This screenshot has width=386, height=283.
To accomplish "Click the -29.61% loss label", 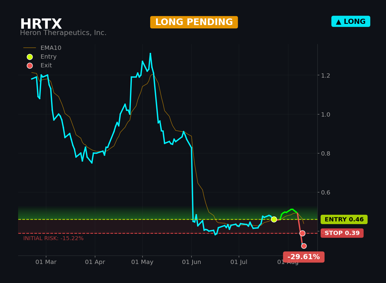I will (303, 257).
